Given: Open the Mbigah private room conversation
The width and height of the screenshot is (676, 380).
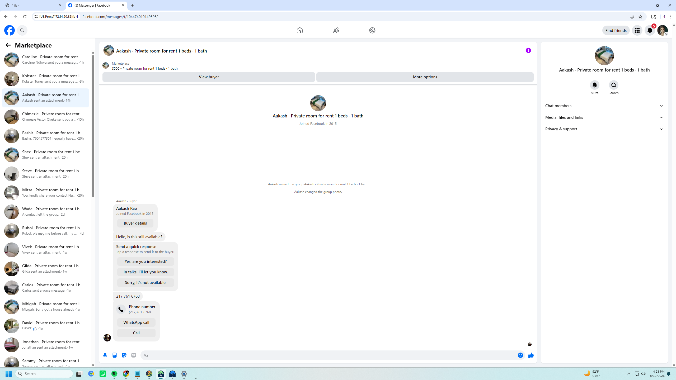Looking at the screenshot, I should tap(45, 307).
